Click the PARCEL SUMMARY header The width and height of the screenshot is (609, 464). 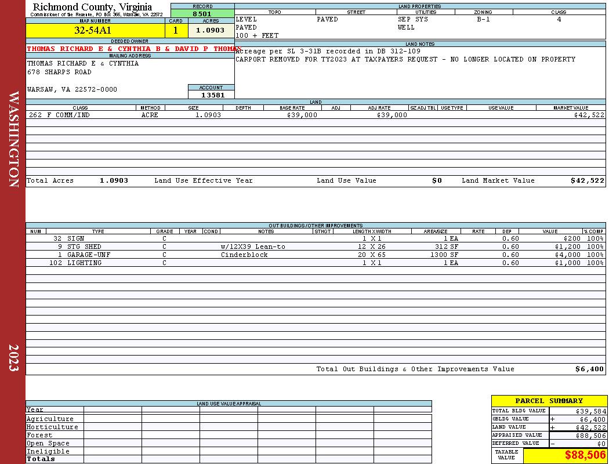[x=549, y=401]
